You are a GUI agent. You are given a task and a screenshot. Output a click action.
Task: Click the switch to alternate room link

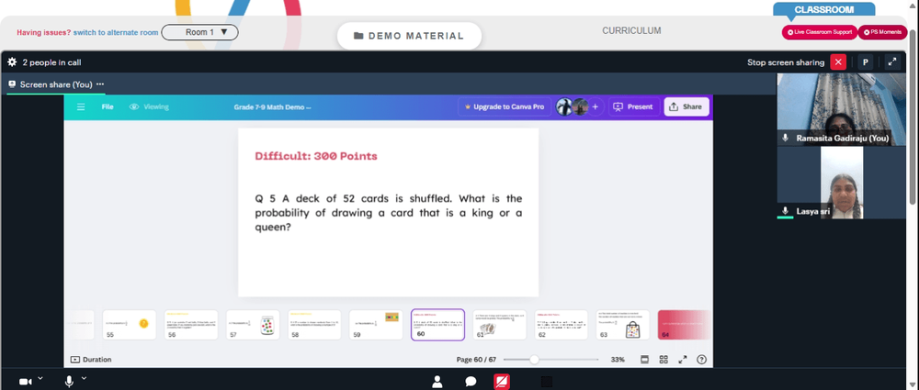pyautogui.click(x=116, y=33)
